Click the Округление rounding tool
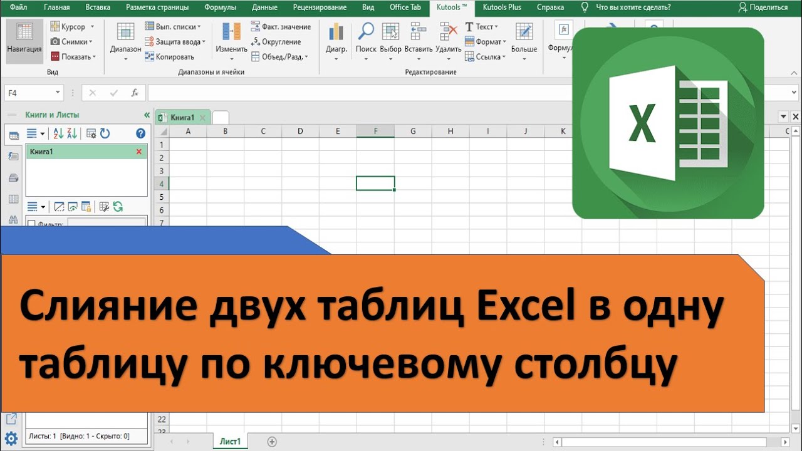 (276, 42)
